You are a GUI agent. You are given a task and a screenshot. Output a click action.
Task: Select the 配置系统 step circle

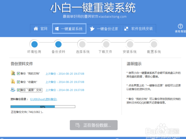[154, 44]
